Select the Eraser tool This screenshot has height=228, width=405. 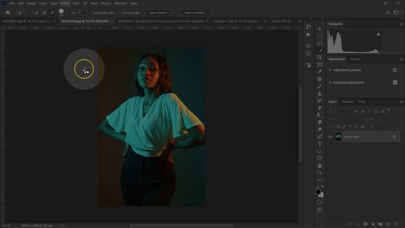pyautogui.click(x=320, y=108)
